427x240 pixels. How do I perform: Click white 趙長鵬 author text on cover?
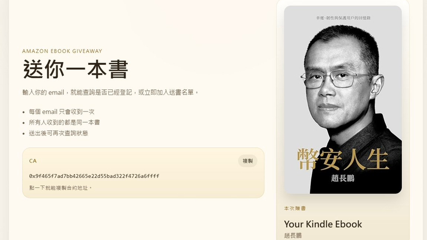(x=343, y=178)
